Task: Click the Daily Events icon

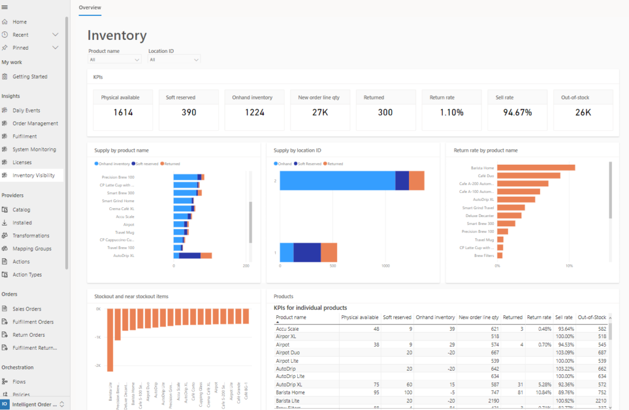Action: [5, 111]
